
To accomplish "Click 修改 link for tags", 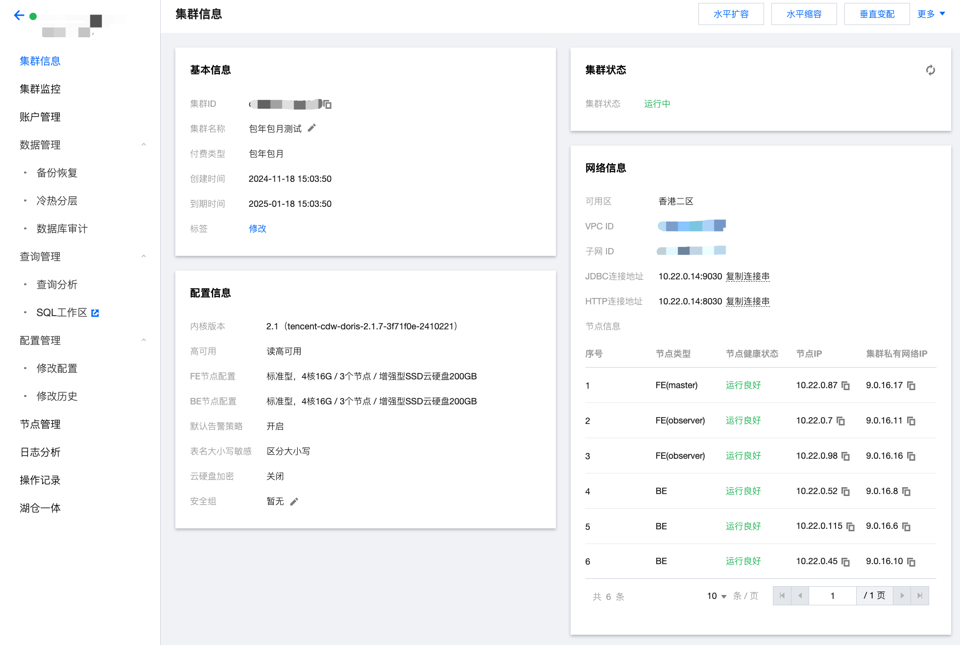I will 257,228.
